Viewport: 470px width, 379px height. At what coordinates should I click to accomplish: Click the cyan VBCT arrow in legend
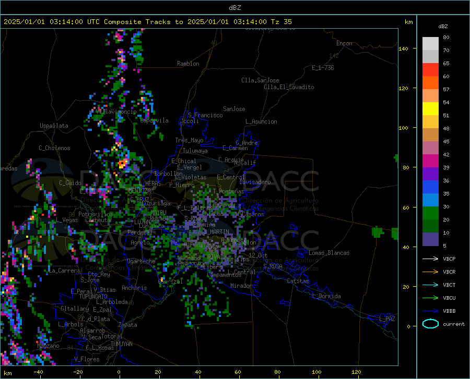pos(430,285)
